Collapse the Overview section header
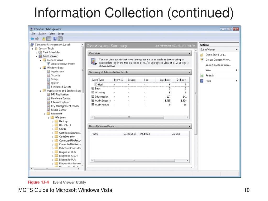 click(189, 53)
